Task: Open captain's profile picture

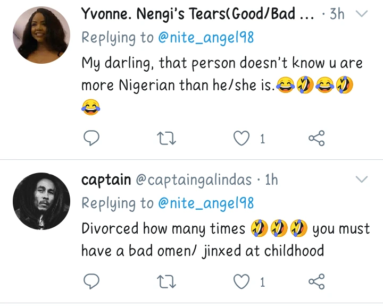Action: (41, 201)
